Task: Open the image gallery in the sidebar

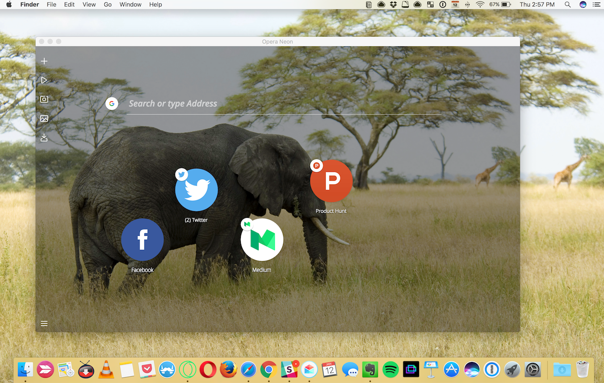Action: click(x=44, y=118)
